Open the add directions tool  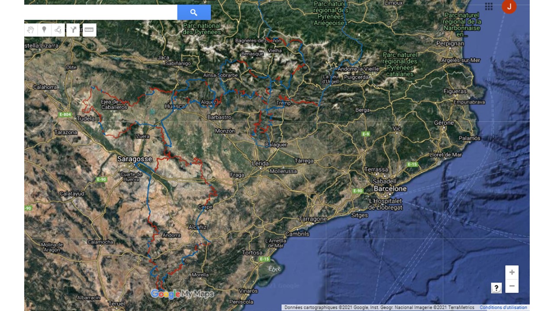[74, 30]
